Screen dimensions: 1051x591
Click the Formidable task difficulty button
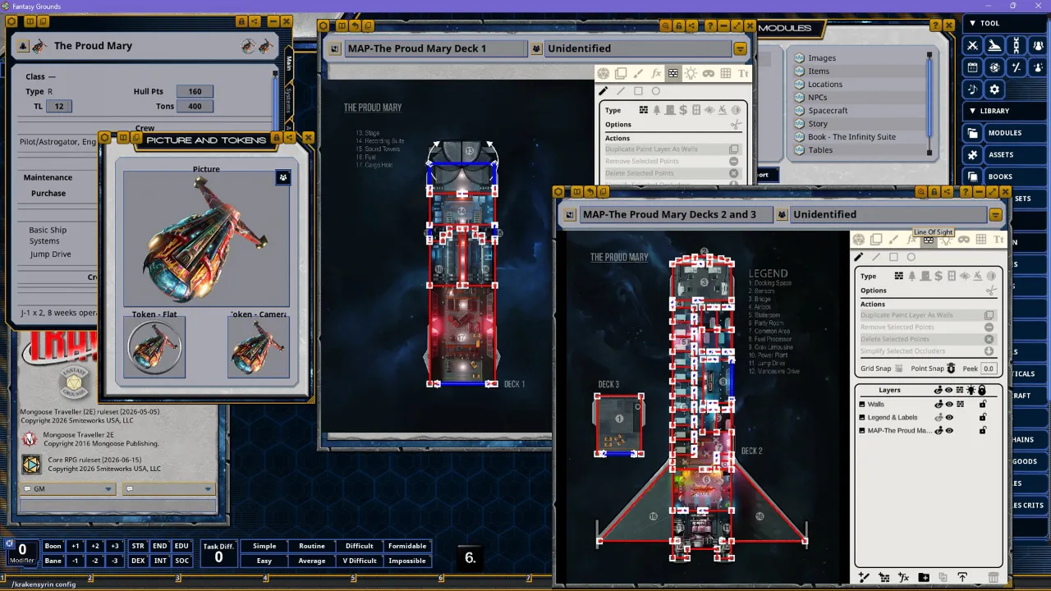pos(407,546)
